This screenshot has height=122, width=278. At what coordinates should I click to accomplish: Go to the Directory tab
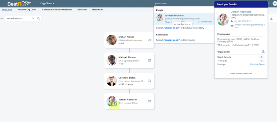pos(82,10)
